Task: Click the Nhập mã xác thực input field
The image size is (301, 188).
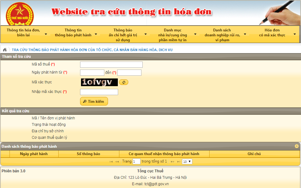Action: click(x=99, y=92)
